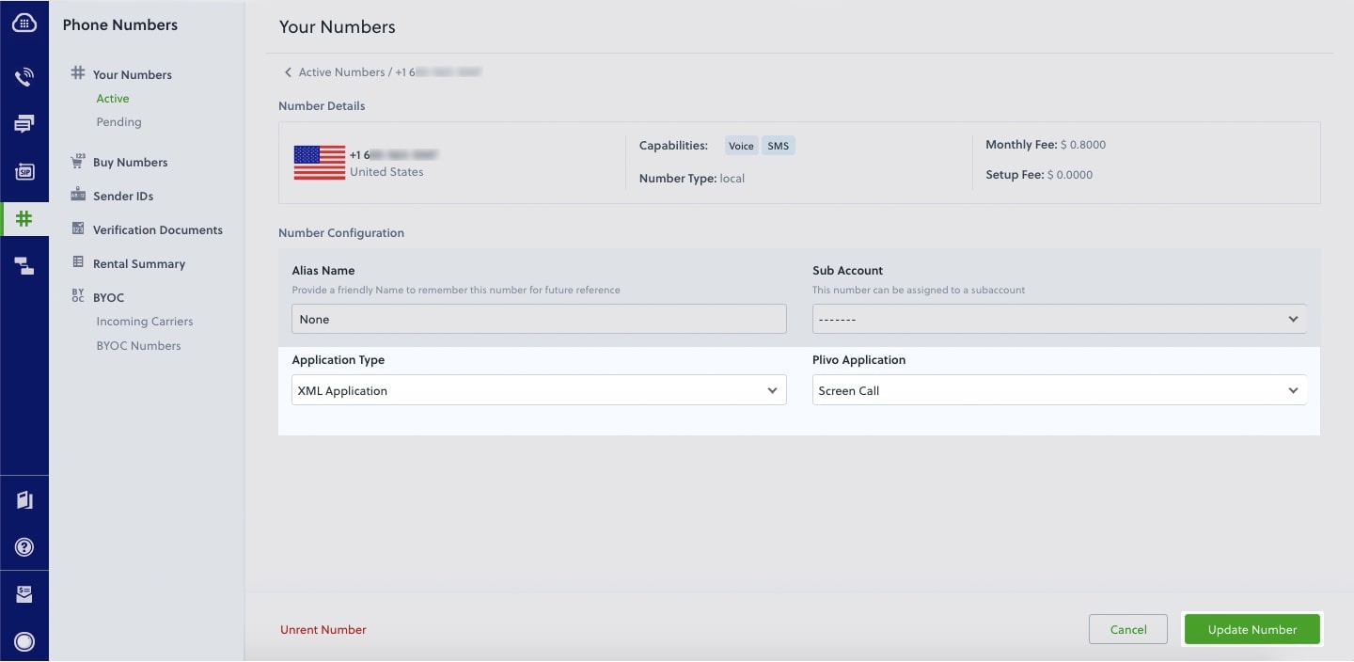The height and width of the screenshot is (662, 1354).
Task: Click the Unrent Number link
Action: click(323, 629)
